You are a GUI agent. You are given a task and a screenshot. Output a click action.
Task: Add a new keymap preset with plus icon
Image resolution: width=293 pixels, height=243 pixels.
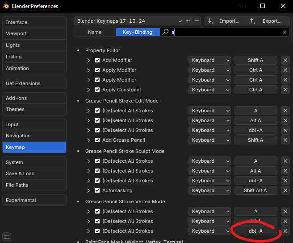[x=188, y=21]
